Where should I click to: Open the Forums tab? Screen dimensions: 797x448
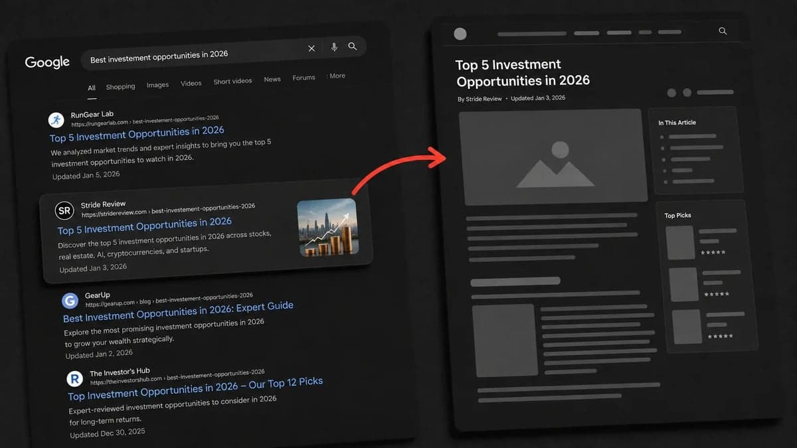[x=304, y=78]
